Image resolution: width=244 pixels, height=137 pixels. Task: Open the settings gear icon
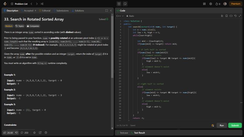(210, 4)
